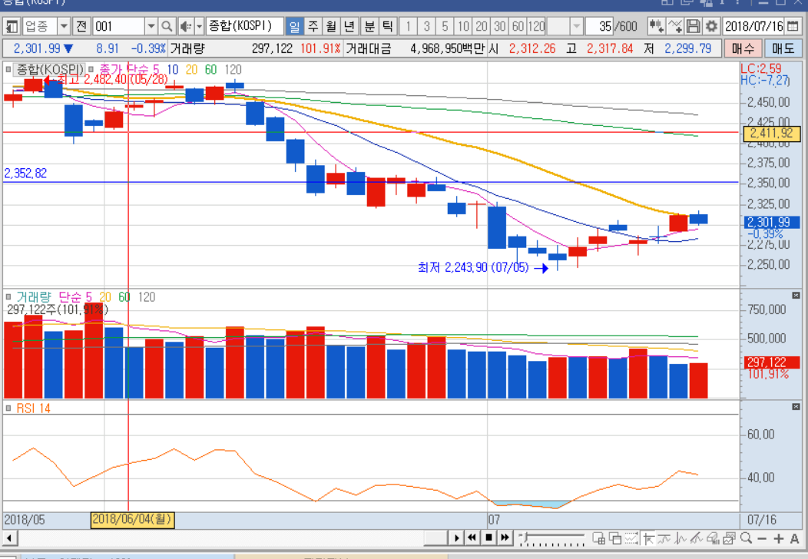Screen dimensions: 808x559
Task: Click the speaker sound icon in toolbar
Action: click(x=185, y=27)
